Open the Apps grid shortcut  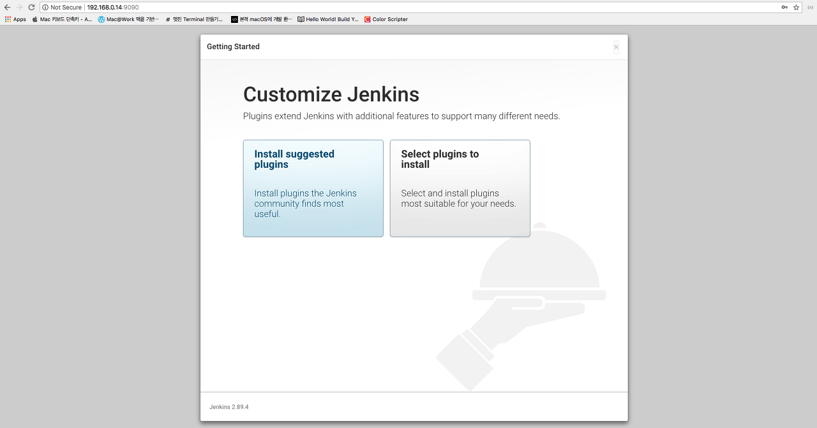15,19
